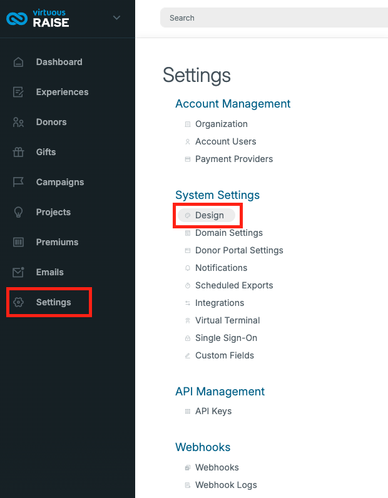Open Emails in the sidebar
Image resolution: width=388 pixels, height=498 pixels.
point(50,272)
